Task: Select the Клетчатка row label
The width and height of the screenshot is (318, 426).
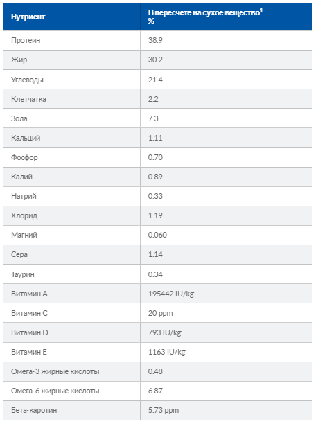Action: tap(28, 99)
